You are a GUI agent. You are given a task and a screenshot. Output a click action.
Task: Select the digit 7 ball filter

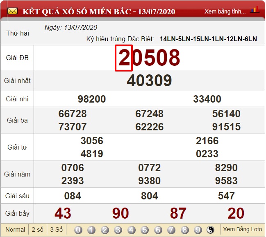tap(171, 230)
